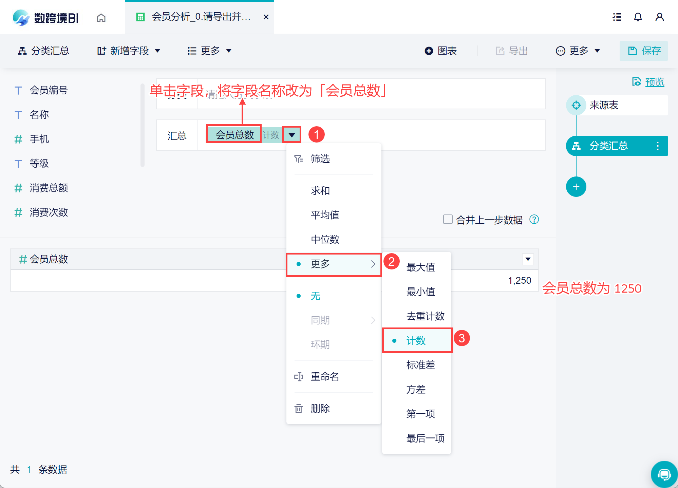The width and height of the screenshot is (678, 488).
Task: Click the field list scrollbar
Action: click(143, 125)
